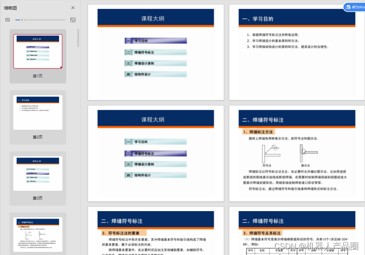Image resolution: width=365 pixels, height=255 pixels.
Task: Click the small thumbnail size icon
Action: click(x=7, y=20)
